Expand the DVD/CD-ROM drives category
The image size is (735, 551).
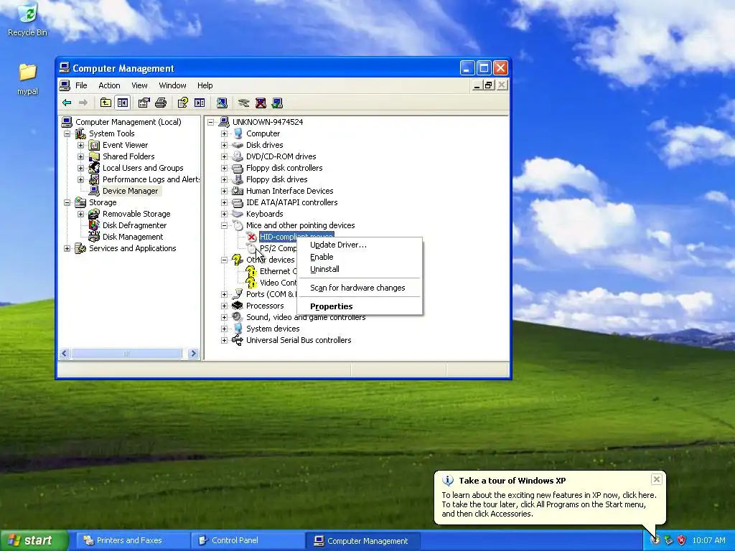point(224,156)
